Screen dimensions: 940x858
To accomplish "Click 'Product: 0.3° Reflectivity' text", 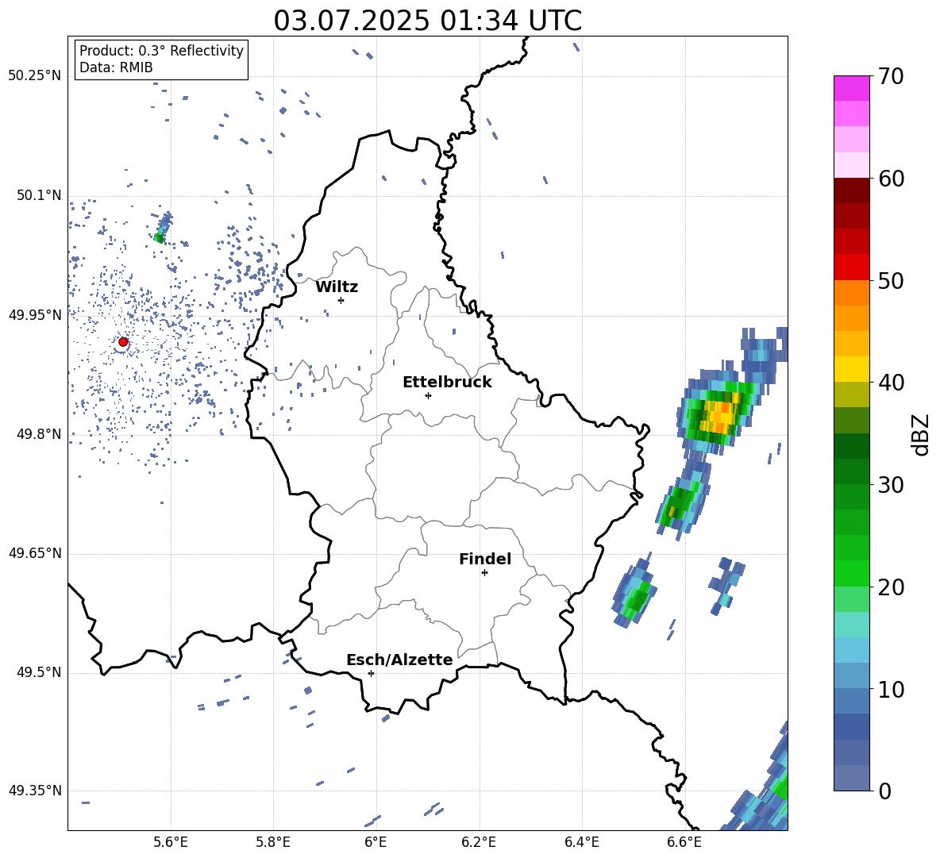I will coord(161,51).
